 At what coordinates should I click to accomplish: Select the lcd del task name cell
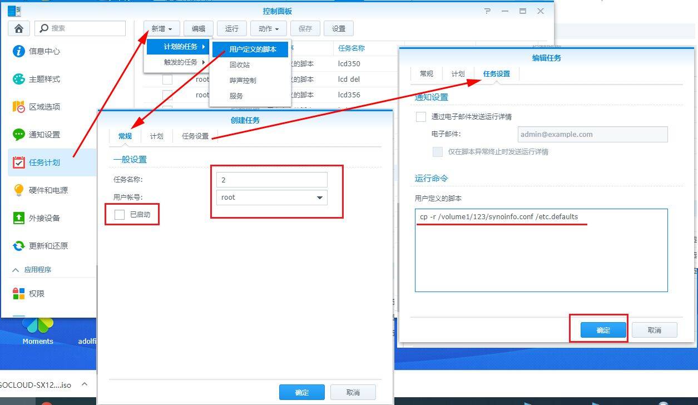point(349,79)
